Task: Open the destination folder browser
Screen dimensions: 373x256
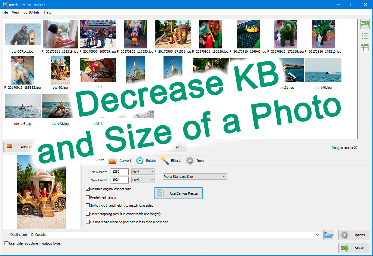Action: point(329,235)
